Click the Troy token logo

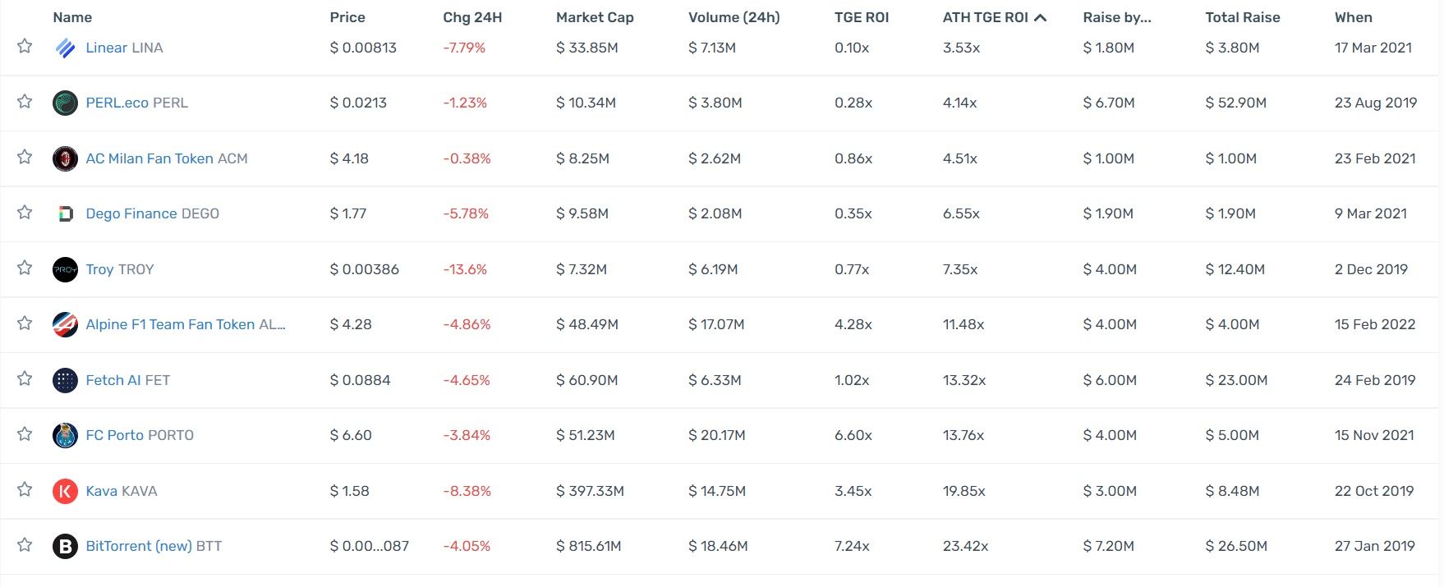[65, 269]
